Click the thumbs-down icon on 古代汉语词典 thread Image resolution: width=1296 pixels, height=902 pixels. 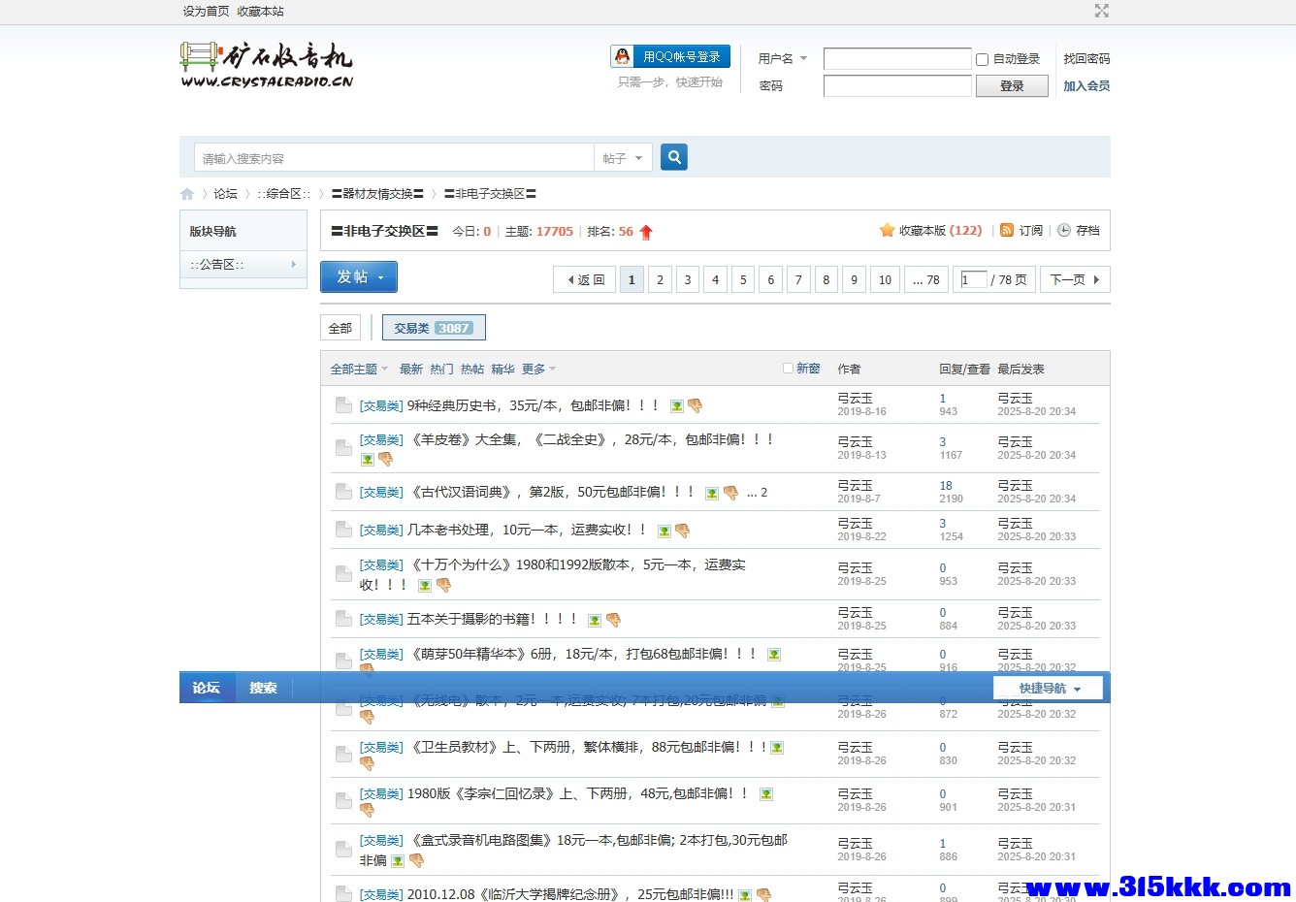pyautogui.click(x=731, y=493)
